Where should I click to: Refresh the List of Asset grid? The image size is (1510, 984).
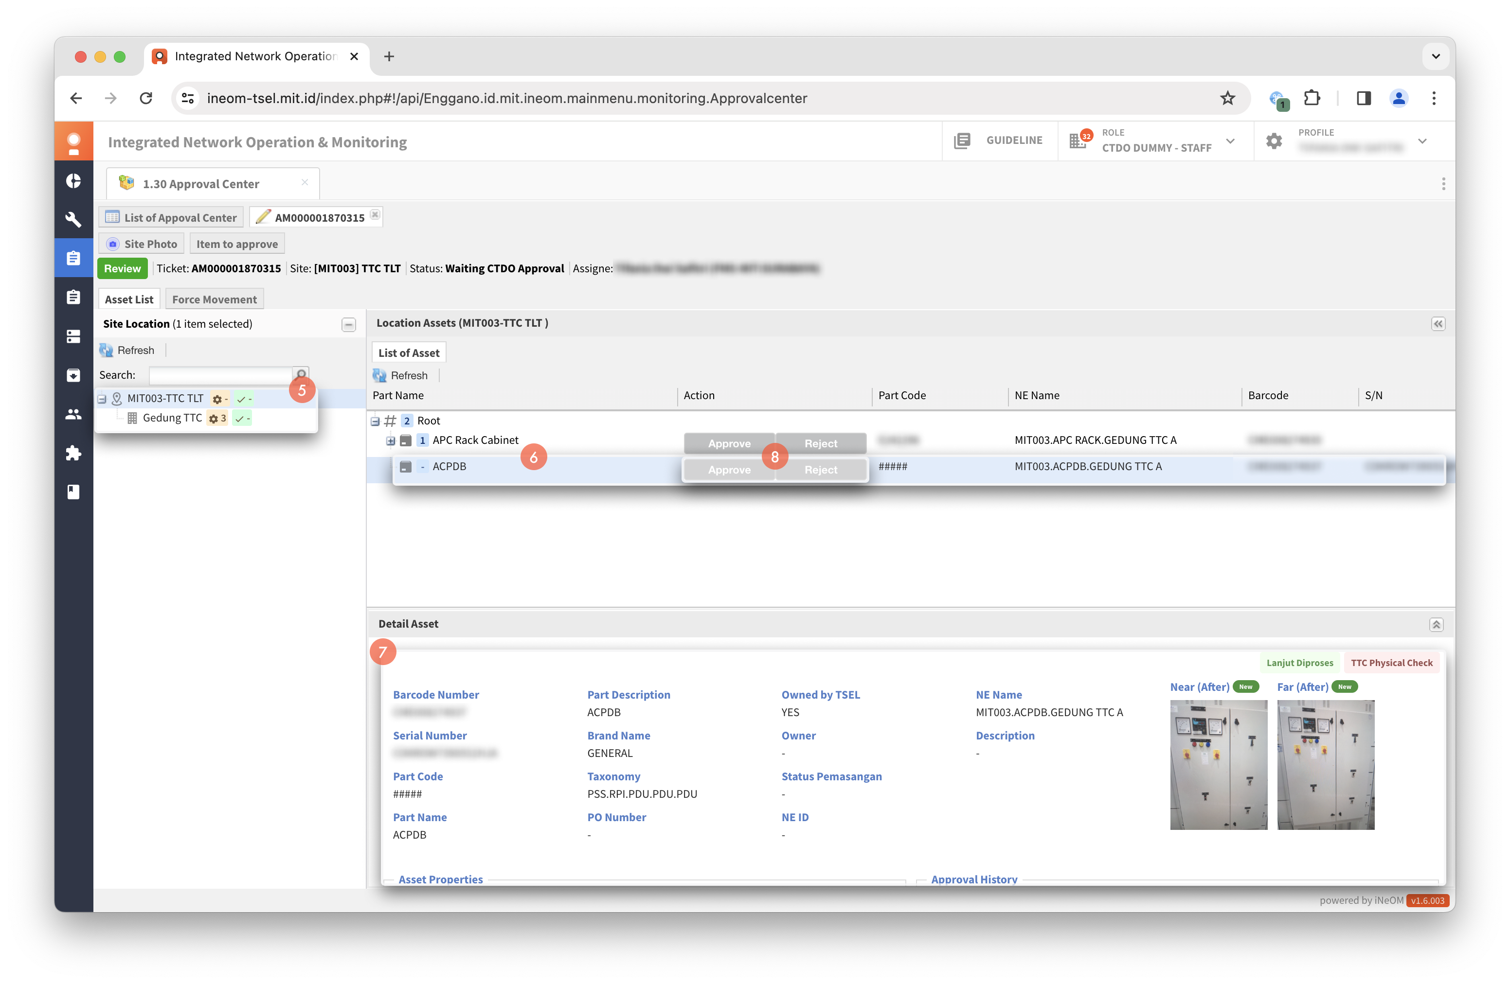tap(401, 375)
